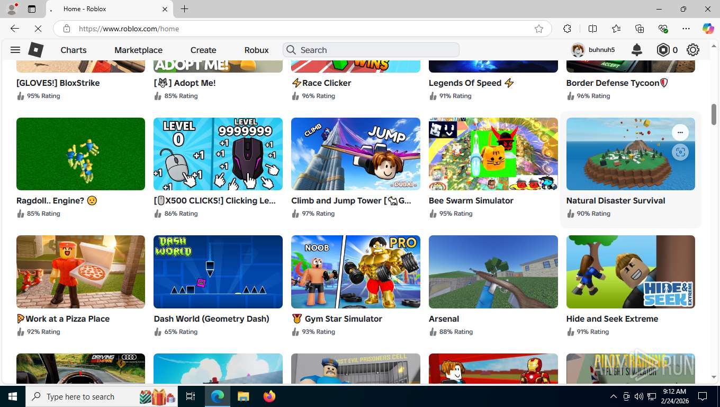Click the Race Clicker title link
The height and width of the screenshot is (407, 720).
tap(321, 83)
